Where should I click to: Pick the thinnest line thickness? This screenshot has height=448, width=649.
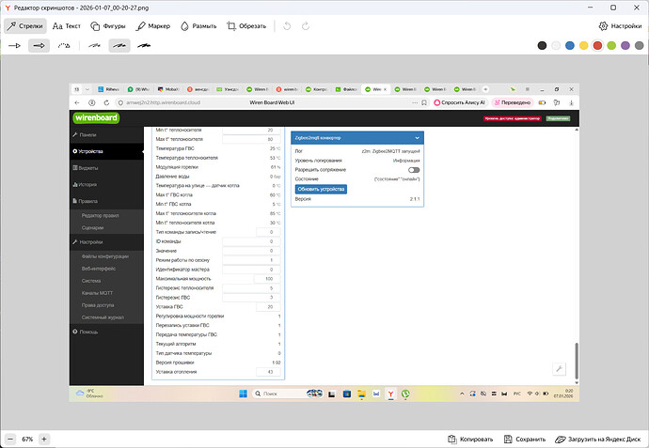pyautogui.click(x=94, y=45)
